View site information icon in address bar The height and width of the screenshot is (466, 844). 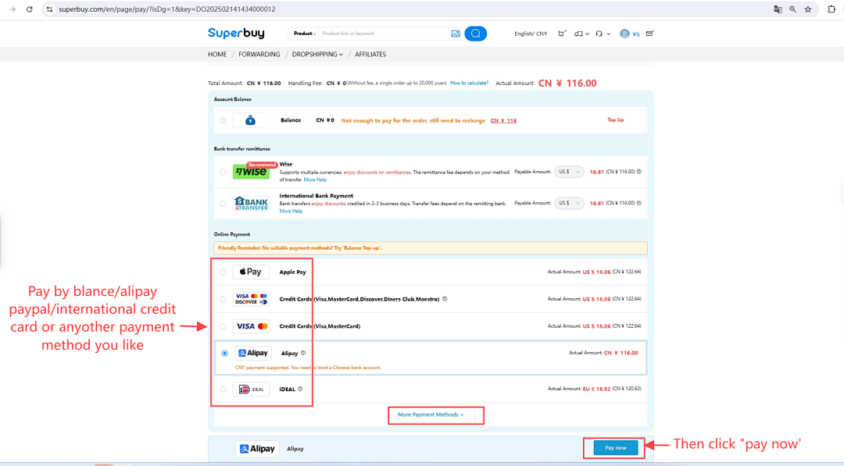(x=49, y=9)
